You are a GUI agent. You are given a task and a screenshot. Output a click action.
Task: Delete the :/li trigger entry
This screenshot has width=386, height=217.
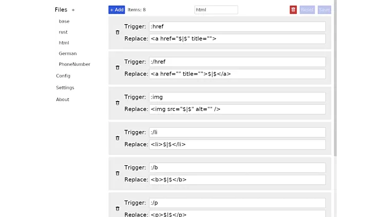pos(118,138)
